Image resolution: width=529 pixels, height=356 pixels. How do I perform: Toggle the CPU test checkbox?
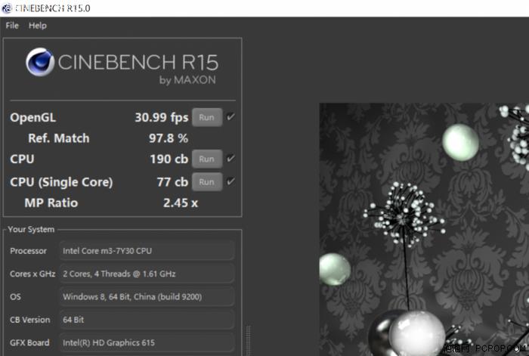[x=230, y=158]
